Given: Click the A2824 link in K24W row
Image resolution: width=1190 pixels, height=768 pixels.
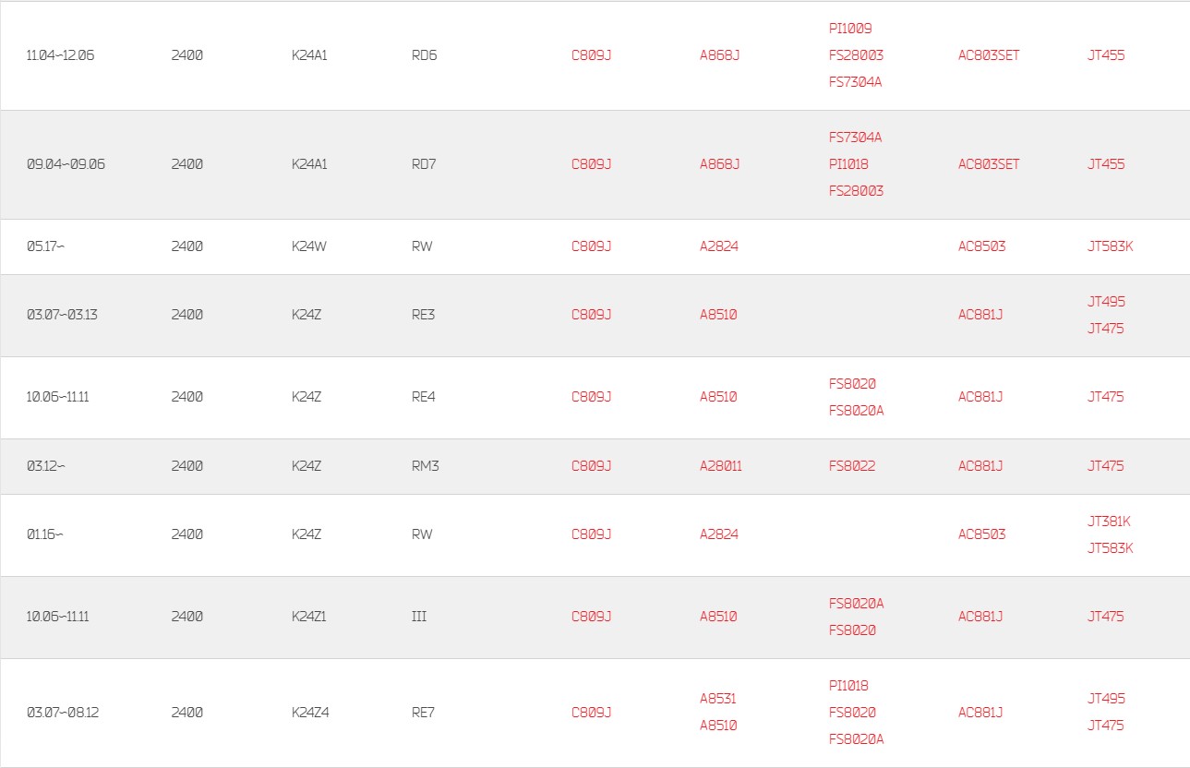Looking at the screenshot, I should click(719, 246).
